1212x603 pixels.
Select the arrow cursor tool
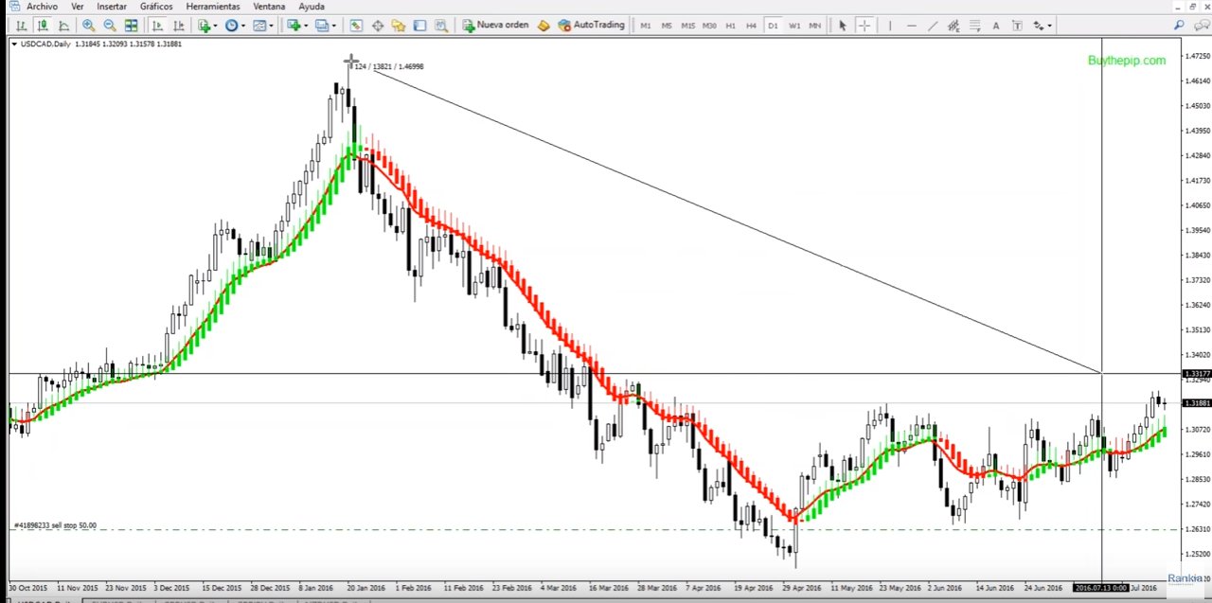(843, 26)
